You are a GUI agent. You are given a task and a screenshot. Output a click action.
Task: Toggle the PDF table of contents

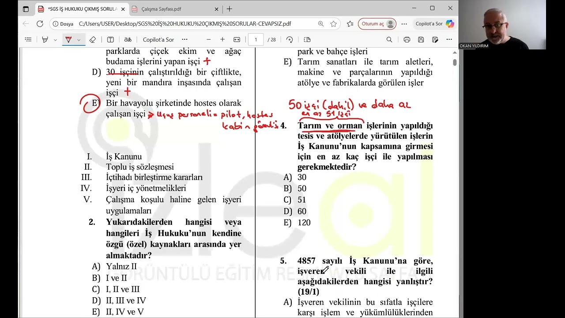pos(28,40)
